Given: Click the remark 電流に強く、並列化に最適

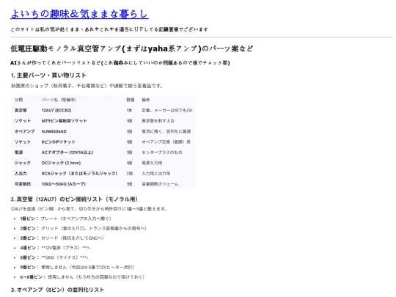Looking at the screenshot, I should pyautogui.click(x=166, y=131).
